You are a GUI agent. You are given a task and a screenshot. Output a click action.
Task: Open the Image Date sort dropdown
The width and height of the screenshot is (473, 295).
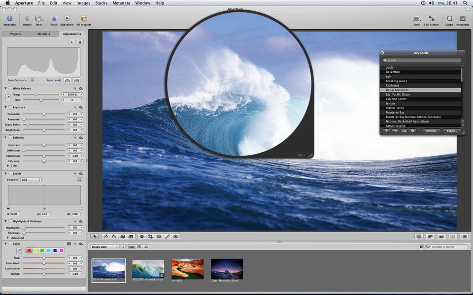[105, 247]
